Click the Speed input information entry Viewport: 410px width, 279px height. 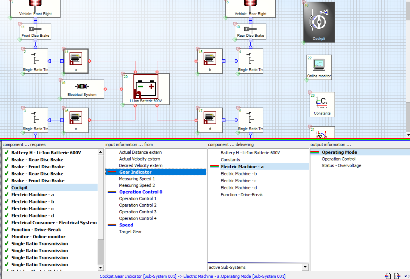(126, 225)
